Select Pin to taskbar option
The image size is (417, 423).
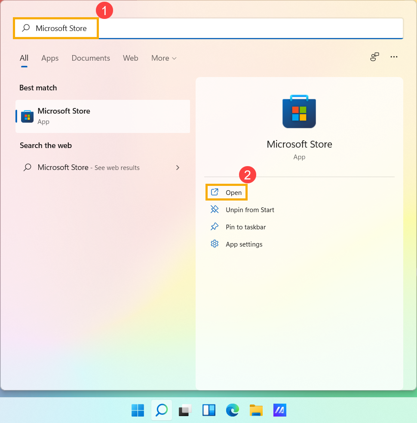pos(245,227)
